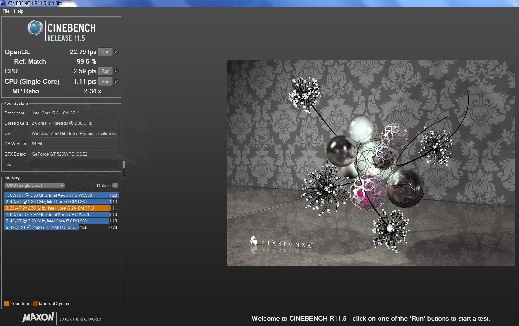This screenshot has height=326, width=519.
Task: Click the CPU 2.59 pts score
Action: click(x=85, y=71)
